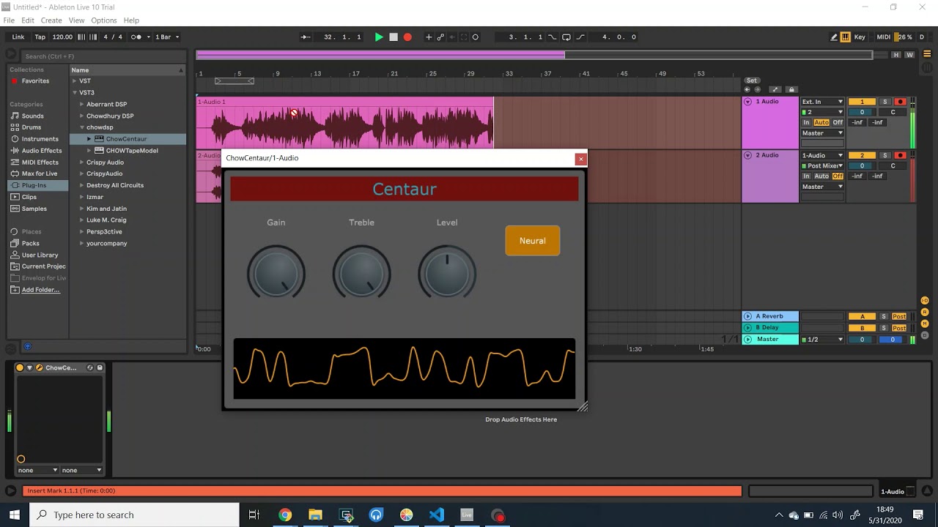Click the lock envelopes icon

(x=791, y=89)
